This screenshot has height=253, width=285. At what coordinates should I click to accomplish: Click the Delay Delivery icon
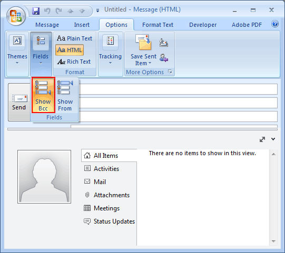164,43
